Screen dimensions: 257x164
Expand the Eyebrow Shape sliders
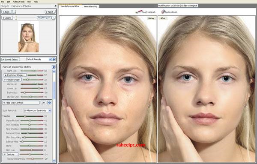pos(15,75)
